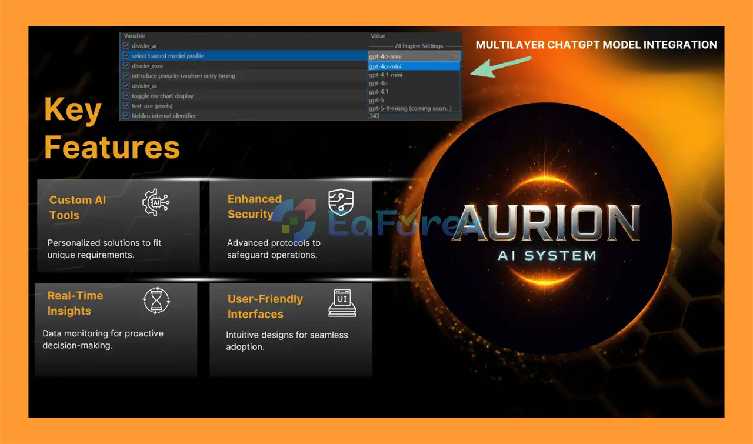Click the hidden internal identifier value 343
Screen dimensions: 753x444
tap(375, 116)
